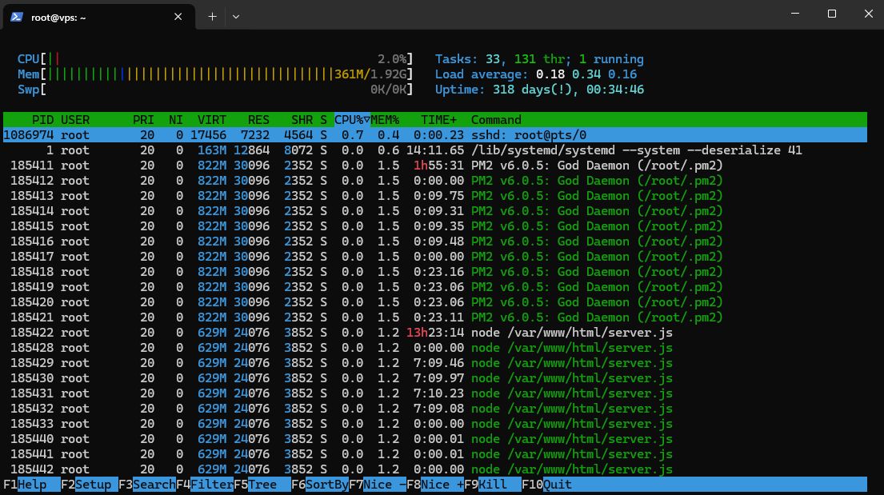
Task: Enable Tree view using F5Tree
Action: 262,484
